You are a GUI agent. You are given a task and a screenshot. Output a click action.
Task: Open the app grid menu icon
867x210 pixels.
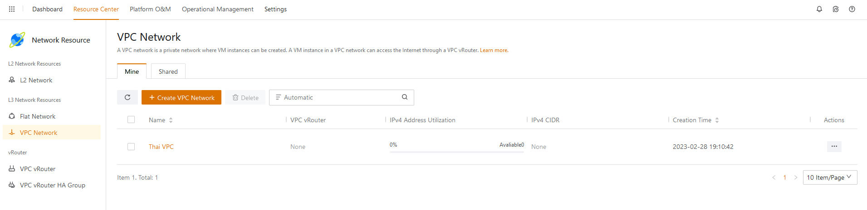[x=12, y=9]
